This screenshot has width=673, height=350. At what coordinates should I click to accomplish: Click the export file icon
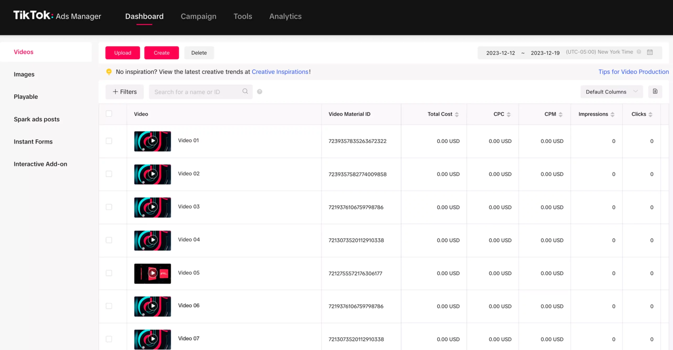tap(655, 92)
